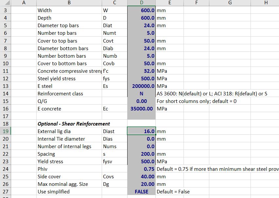279x198 pixels.
Task: Select column D header
Action: point(141,3)
